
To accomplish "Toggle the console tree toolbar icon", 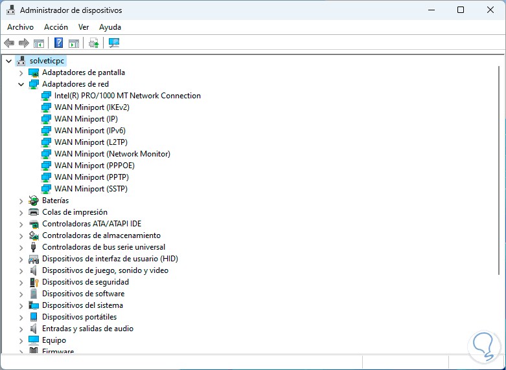I will tap(39, 43).
